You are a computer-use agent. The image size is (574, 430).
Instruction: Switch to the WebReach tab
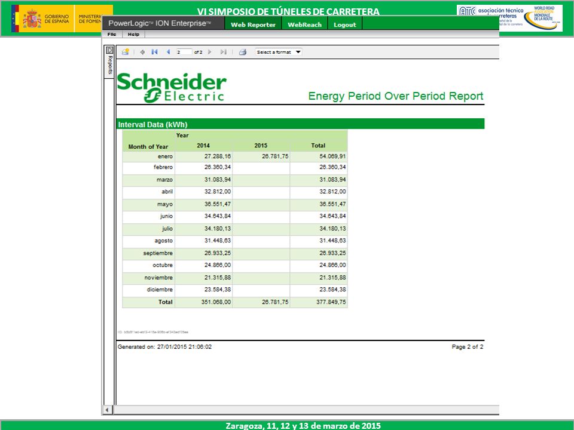pyautogui.click(x=304, y=24)
